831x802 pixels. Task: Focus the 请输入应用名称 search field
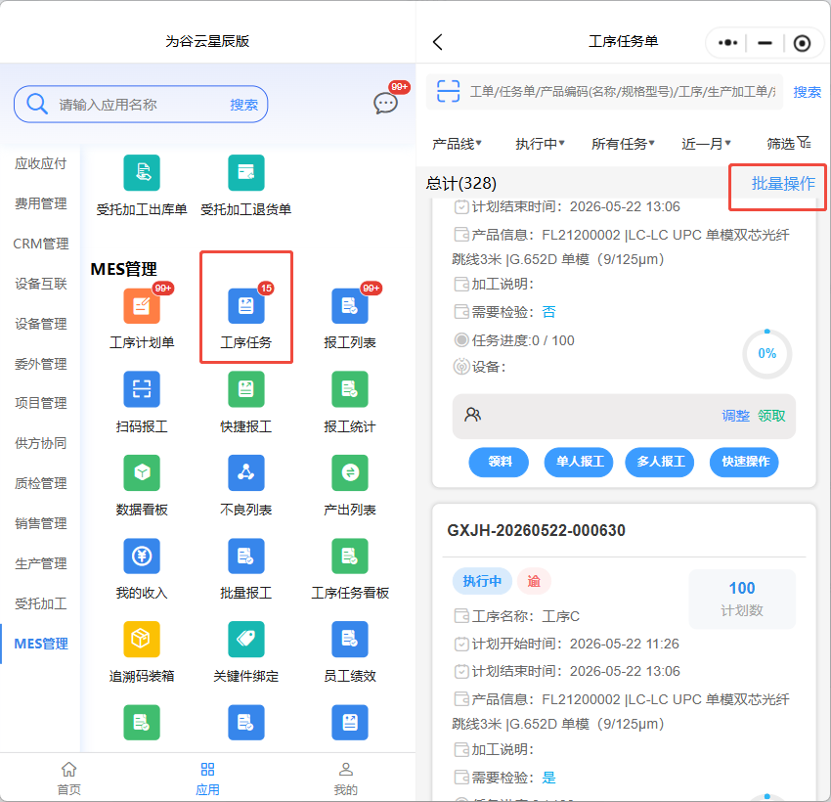pos(141,105)
